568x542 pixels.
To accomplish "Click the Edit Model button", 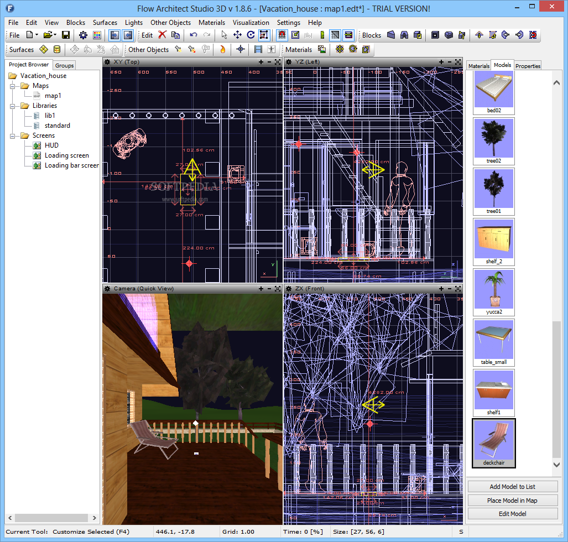I will coord(512,514).
